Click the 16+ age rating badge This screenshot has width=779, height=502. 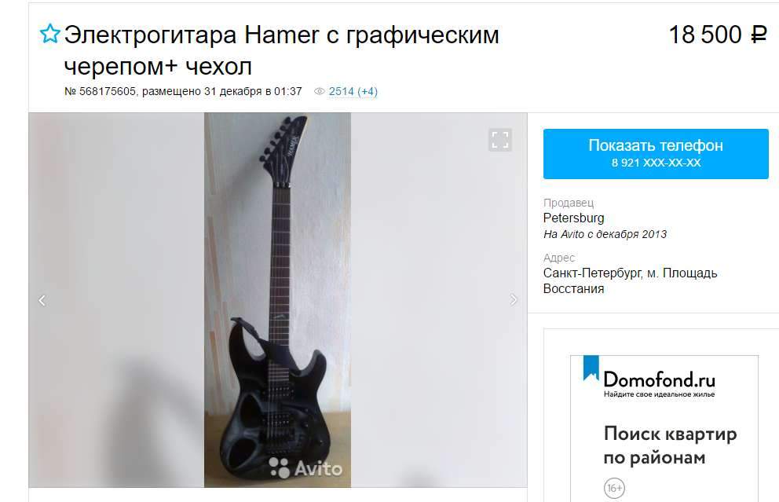click(614, 488)
